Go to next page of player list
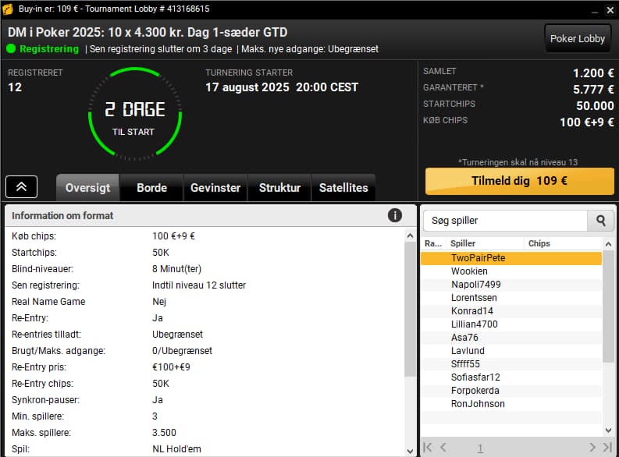619x457 pixels. (x=592, y=447)
